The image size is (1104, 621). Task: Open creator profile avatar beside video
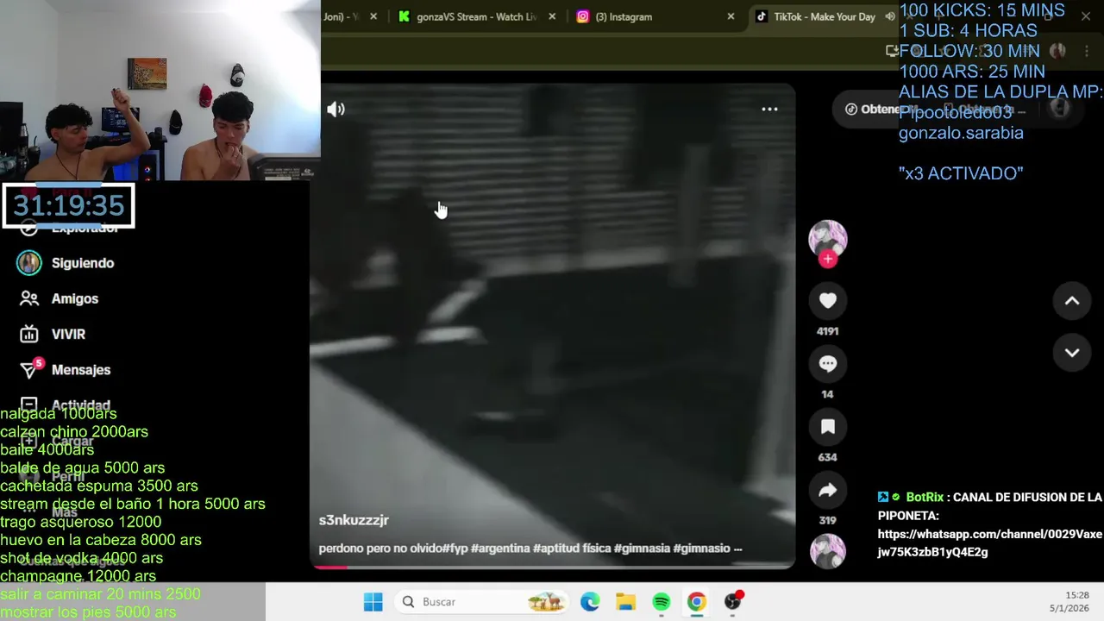click(827, 238)
